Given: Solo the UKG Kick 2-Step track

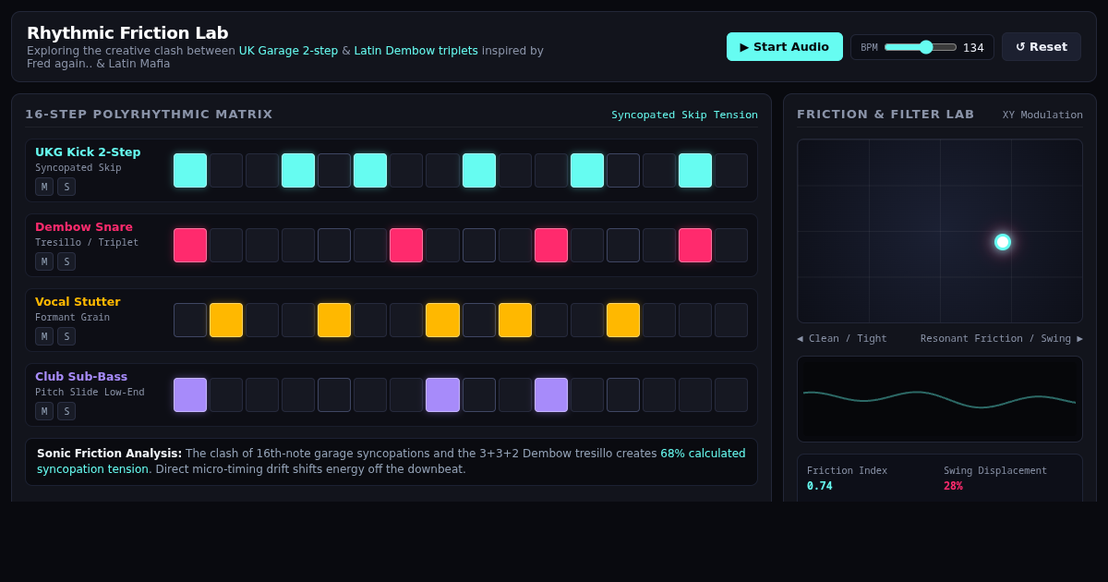Looking at the screenshot, I should [x=66, y=187].
